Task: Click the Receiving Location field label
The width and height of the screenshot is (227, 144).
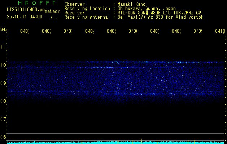Action: [x=87, y=8]
